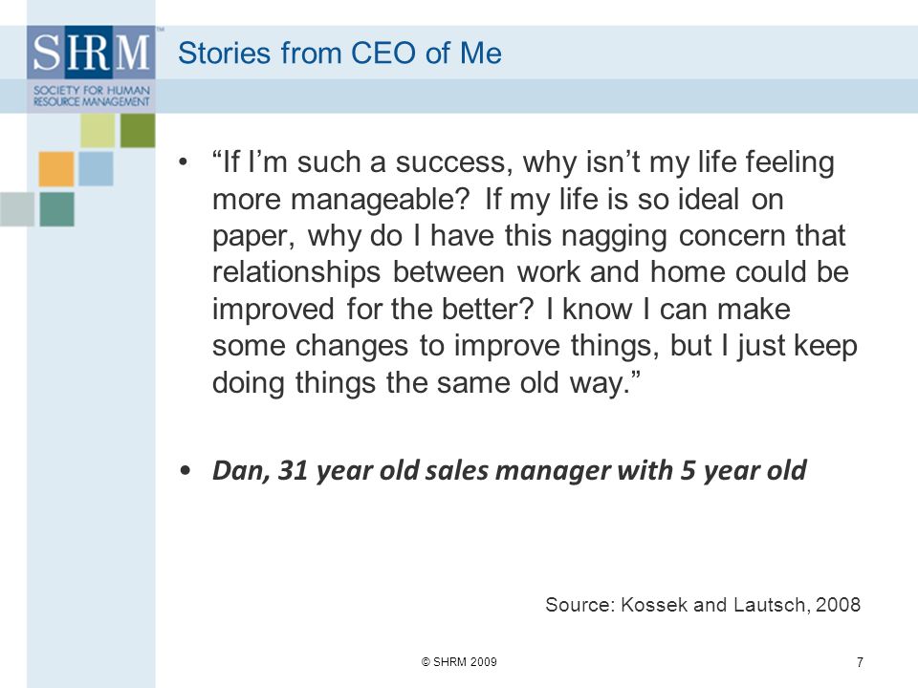Screen dimensions: 918x688
Task: Click the dark green decorative square
Action: point(138,130)
